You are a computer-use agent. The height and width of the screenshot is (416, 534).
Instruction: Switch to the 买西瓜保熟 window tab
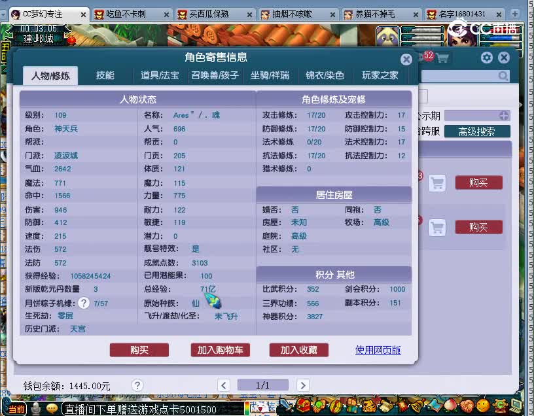[x=215, y=14]
